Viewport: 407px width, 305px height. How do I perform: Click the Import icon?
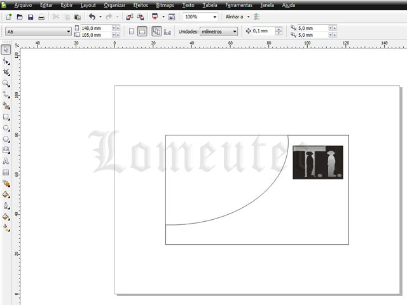click(x=130, y=17)
